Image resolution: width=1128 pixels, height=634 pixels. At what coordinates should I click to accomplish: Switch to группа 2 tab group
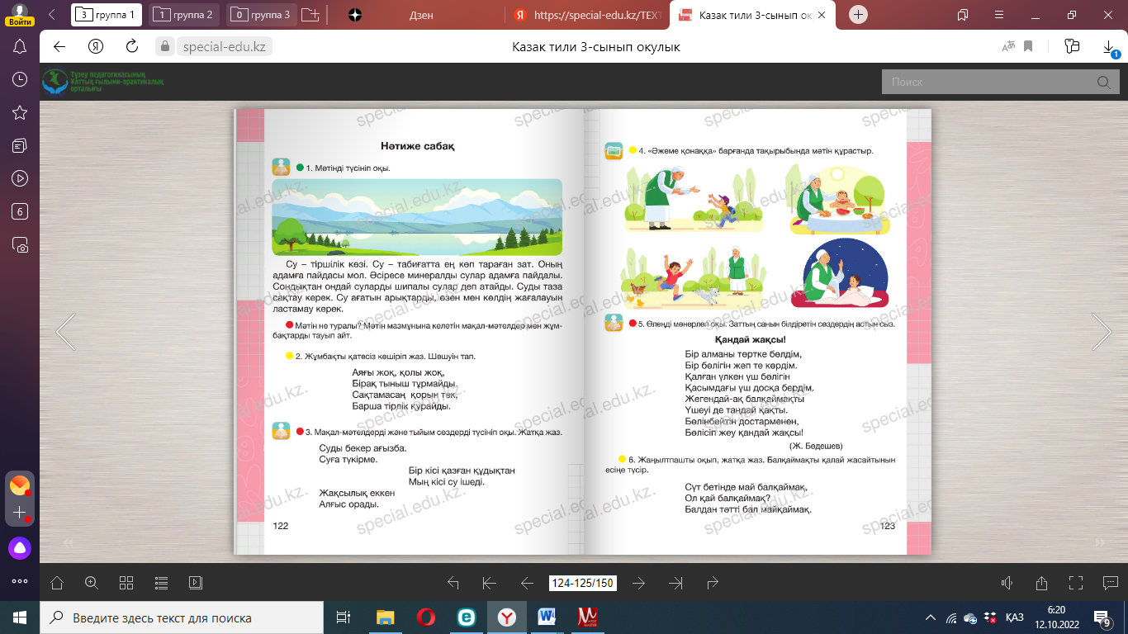coord(184,15)
